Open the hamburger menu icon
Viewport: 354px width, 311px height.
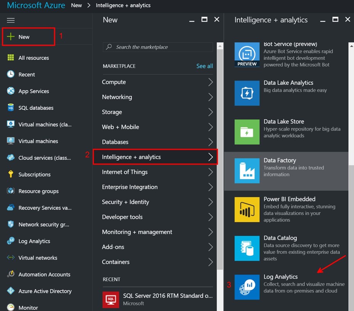(11, 20)
